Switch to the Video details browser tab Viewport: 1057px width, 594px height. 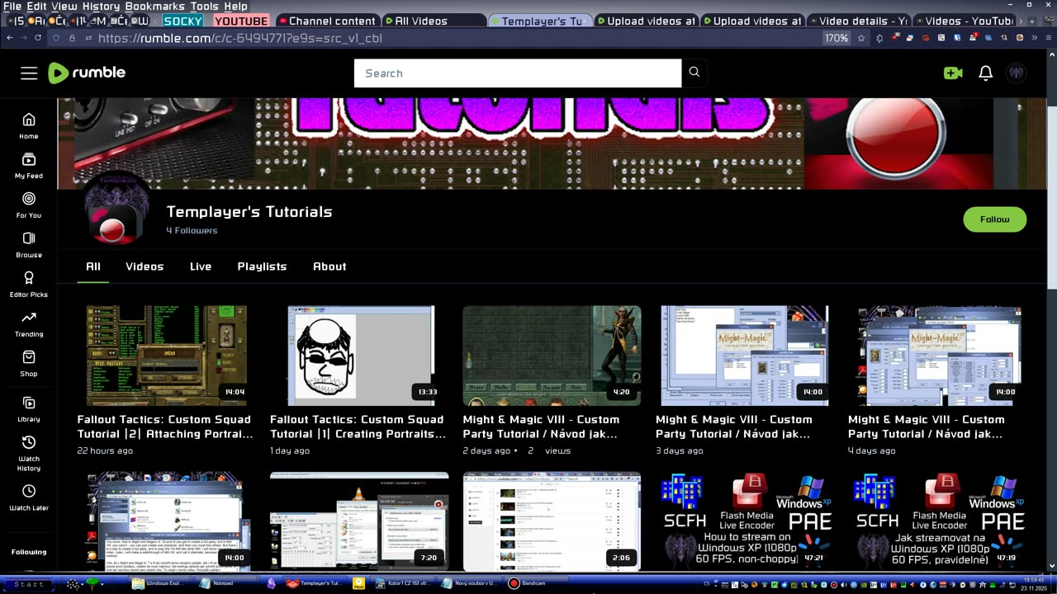(x=859, y=21)
